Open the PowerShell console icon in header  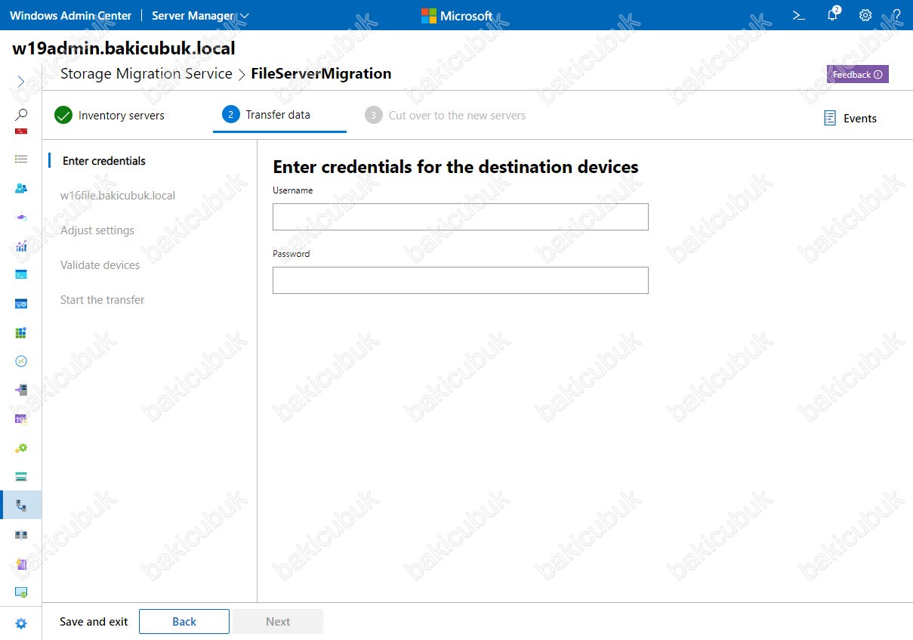pyautogui.click(x=798, y=15)
